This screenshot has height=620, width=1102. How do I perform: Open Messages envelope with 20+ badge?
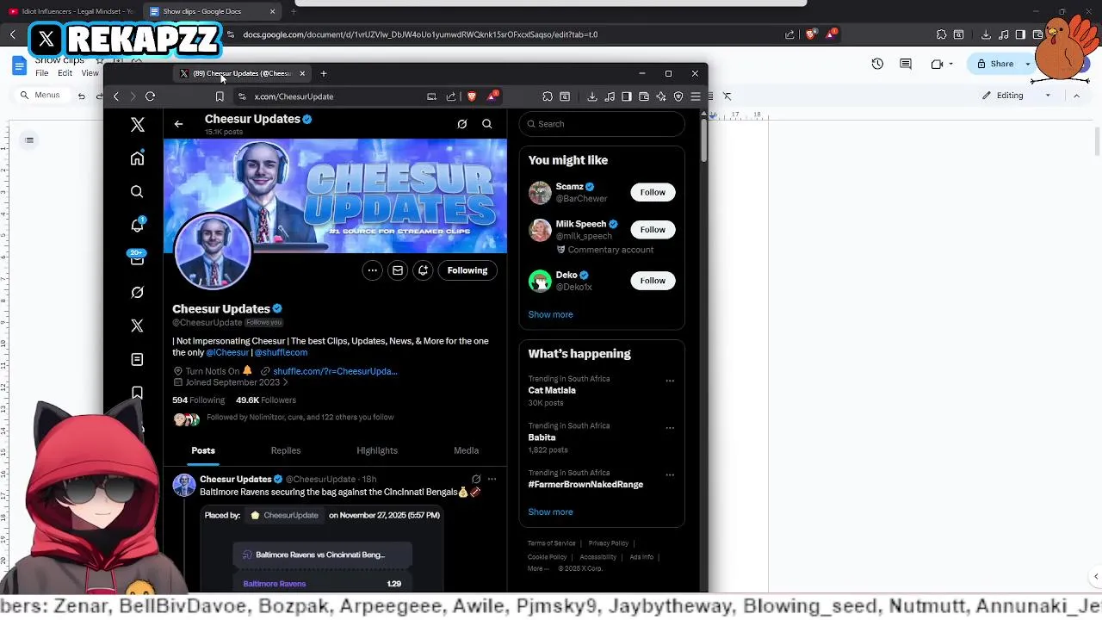pos(137,258)
